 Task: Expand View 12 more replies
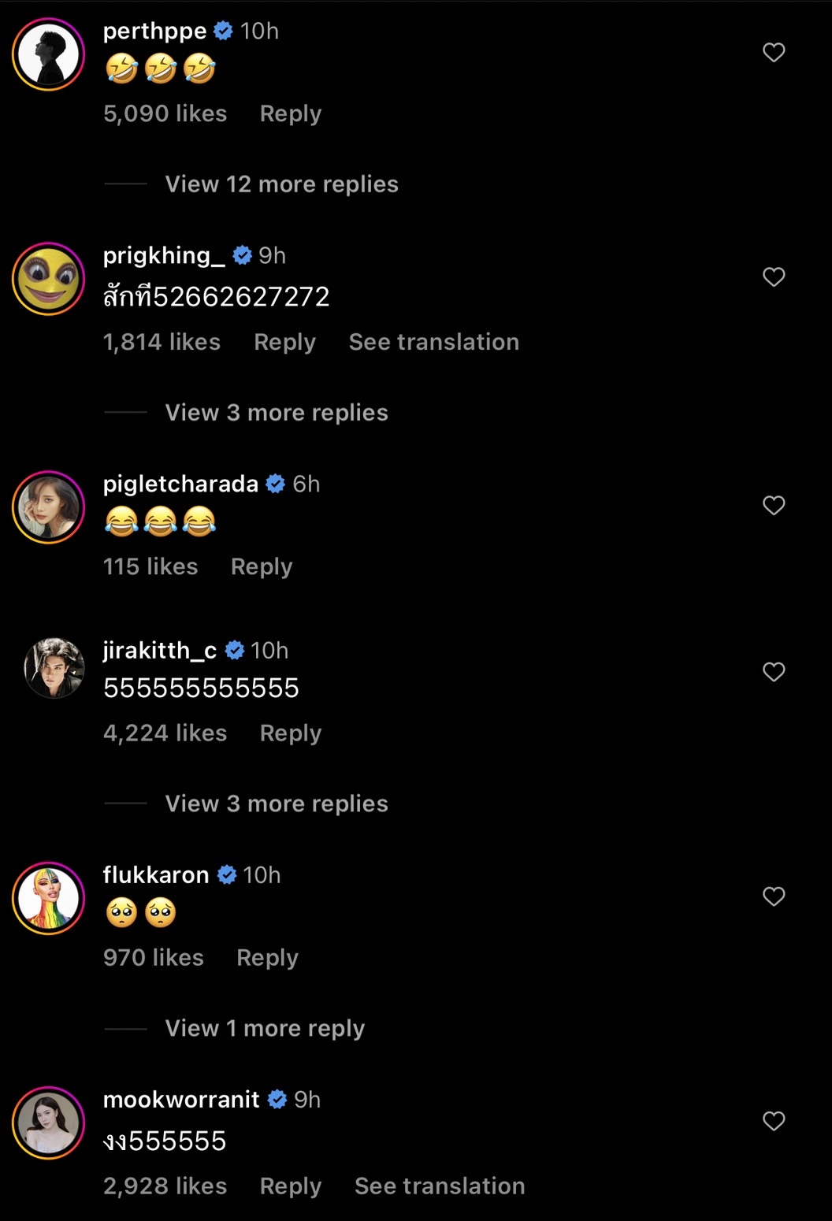click(x=281, y=184)
